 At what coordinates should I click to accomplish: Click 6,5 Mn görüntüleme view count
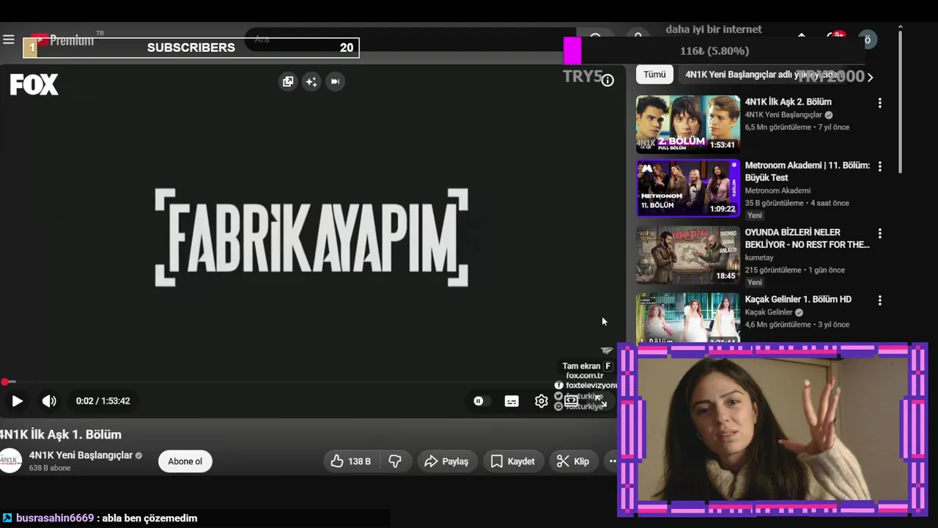click(x=778, y=127)
